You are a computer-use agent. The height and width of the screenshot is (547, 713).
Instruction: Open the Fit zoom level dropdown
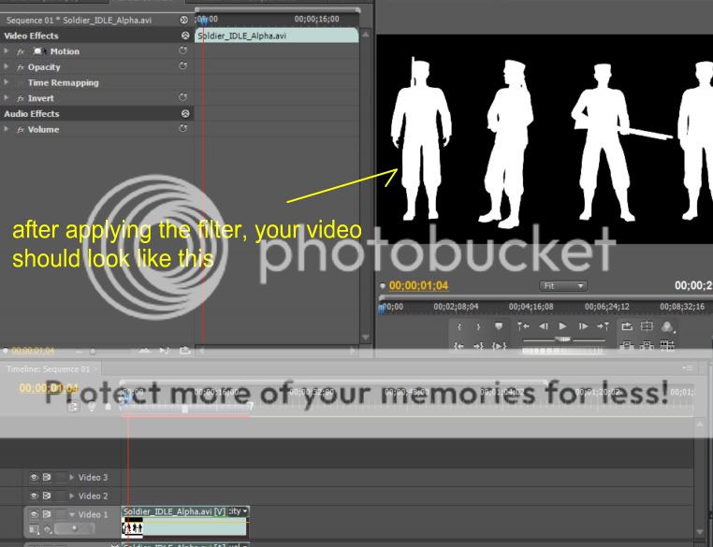[x=563, y=285]
